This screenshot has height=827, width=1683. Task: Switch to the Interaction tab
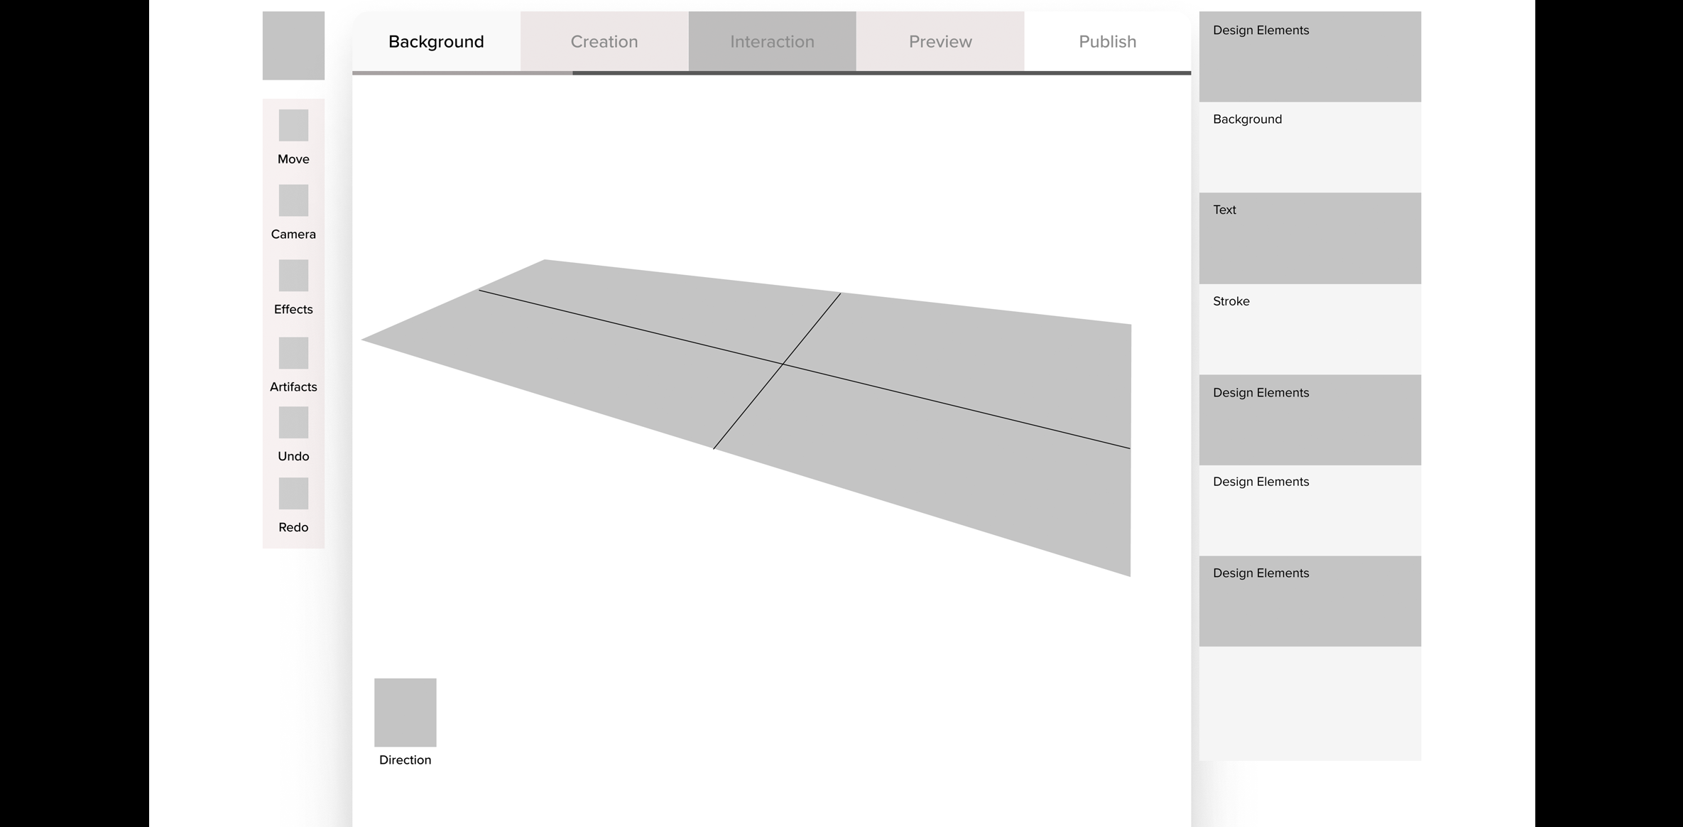[x=770, y=42]
